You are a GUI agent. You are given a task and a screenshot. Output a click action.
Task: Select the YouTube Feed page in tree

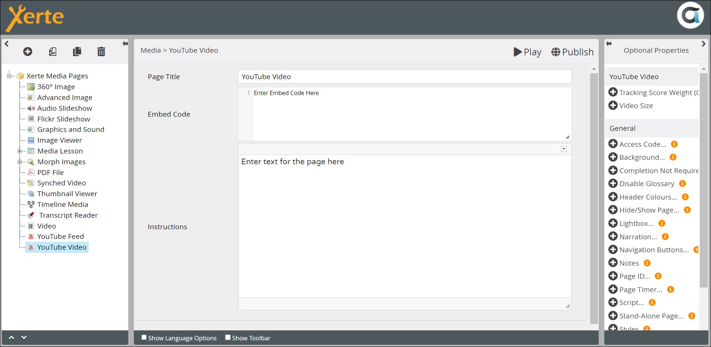pos(60,236)
